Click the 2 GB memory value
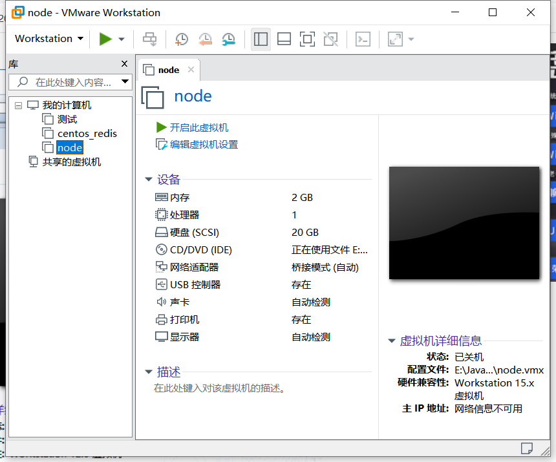Screen dimensions: 556x462 pyautogui.click(x=302, y=197)
